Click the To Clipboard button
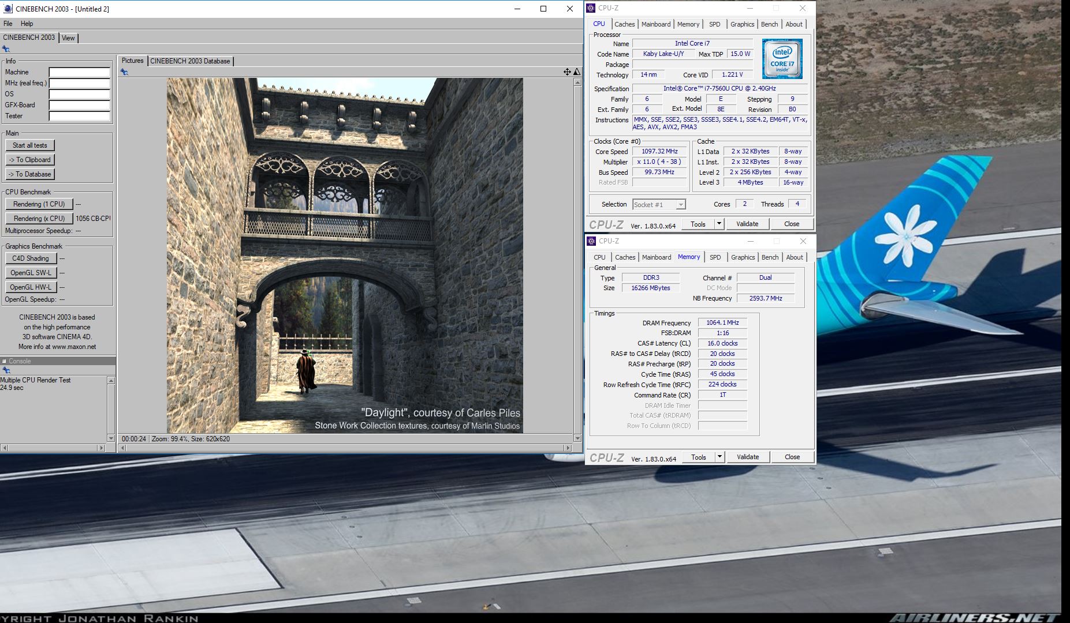 30,160
